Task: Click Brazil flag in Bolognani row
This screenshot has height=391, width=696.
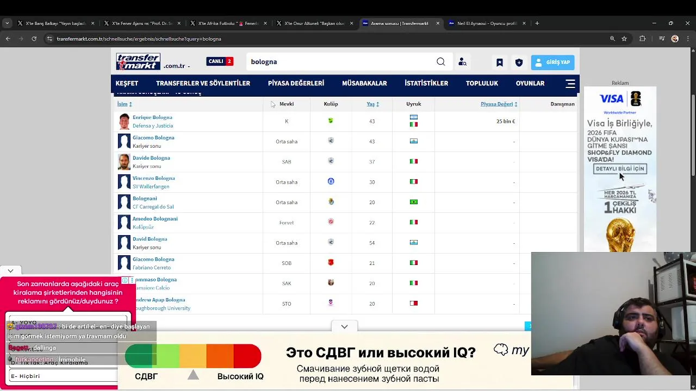Action: (414, 202)
